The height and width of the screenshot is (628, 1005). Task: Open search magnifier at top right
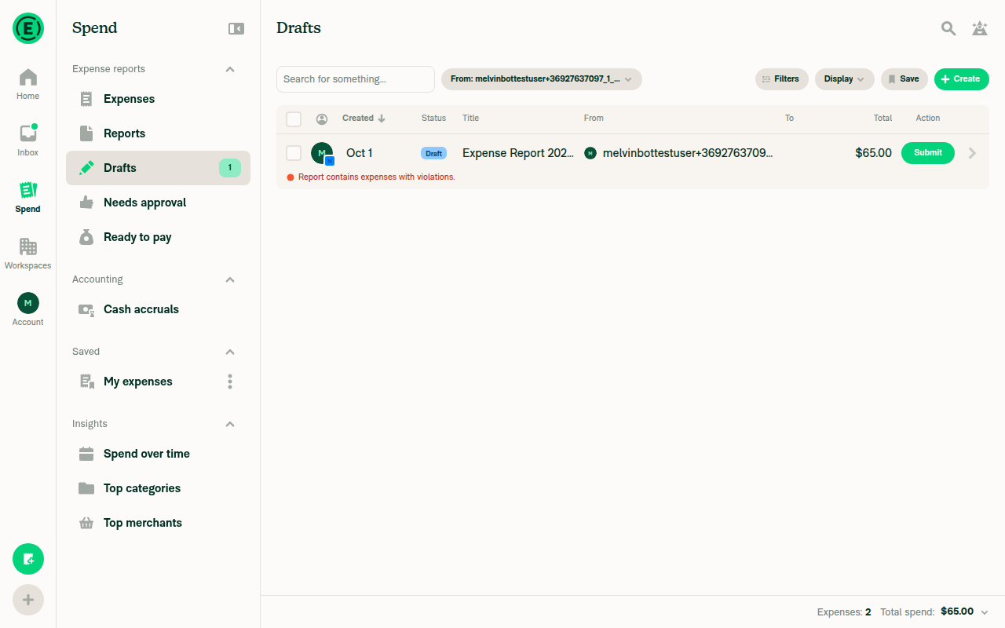(x=948, y=28)
